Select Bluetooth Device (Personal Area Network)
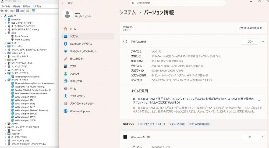This screenshot has height=148, width=269. pyautogui.click(x=35, y=84)
